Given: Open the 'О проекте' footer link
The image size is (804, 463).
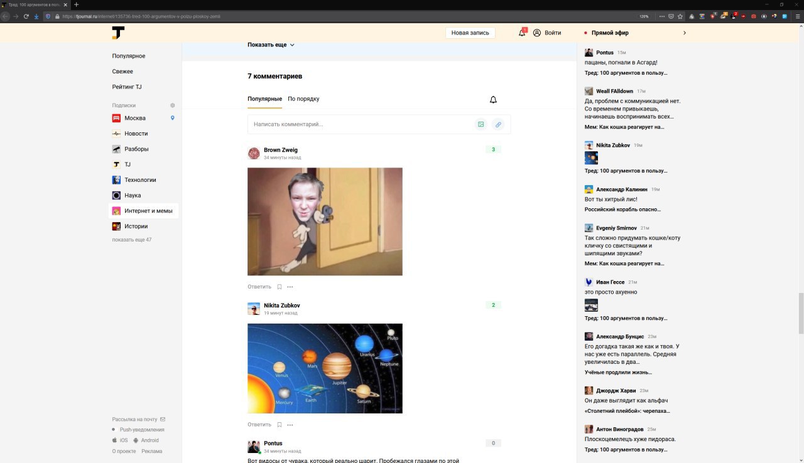Looking at the screenshot, I should 124,451.
